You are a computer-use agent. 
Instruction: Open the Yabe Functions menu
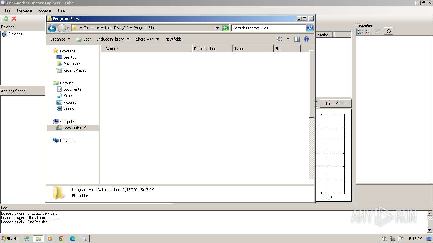tap(25, 10)
